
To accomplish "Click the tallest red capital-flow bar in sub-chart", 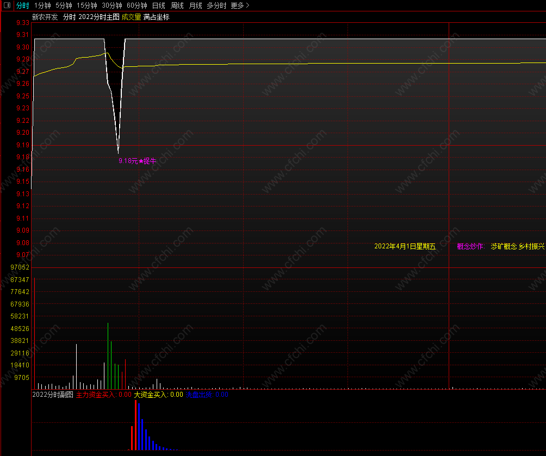I will coord(135,425).
